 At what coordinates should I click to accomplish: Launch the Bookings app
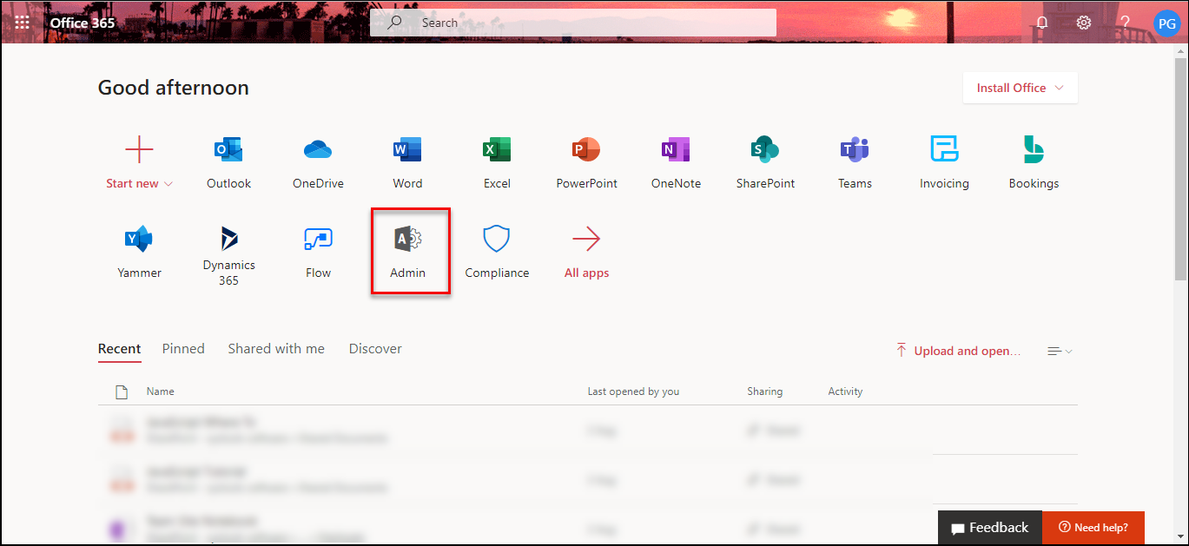point(1034,162)
